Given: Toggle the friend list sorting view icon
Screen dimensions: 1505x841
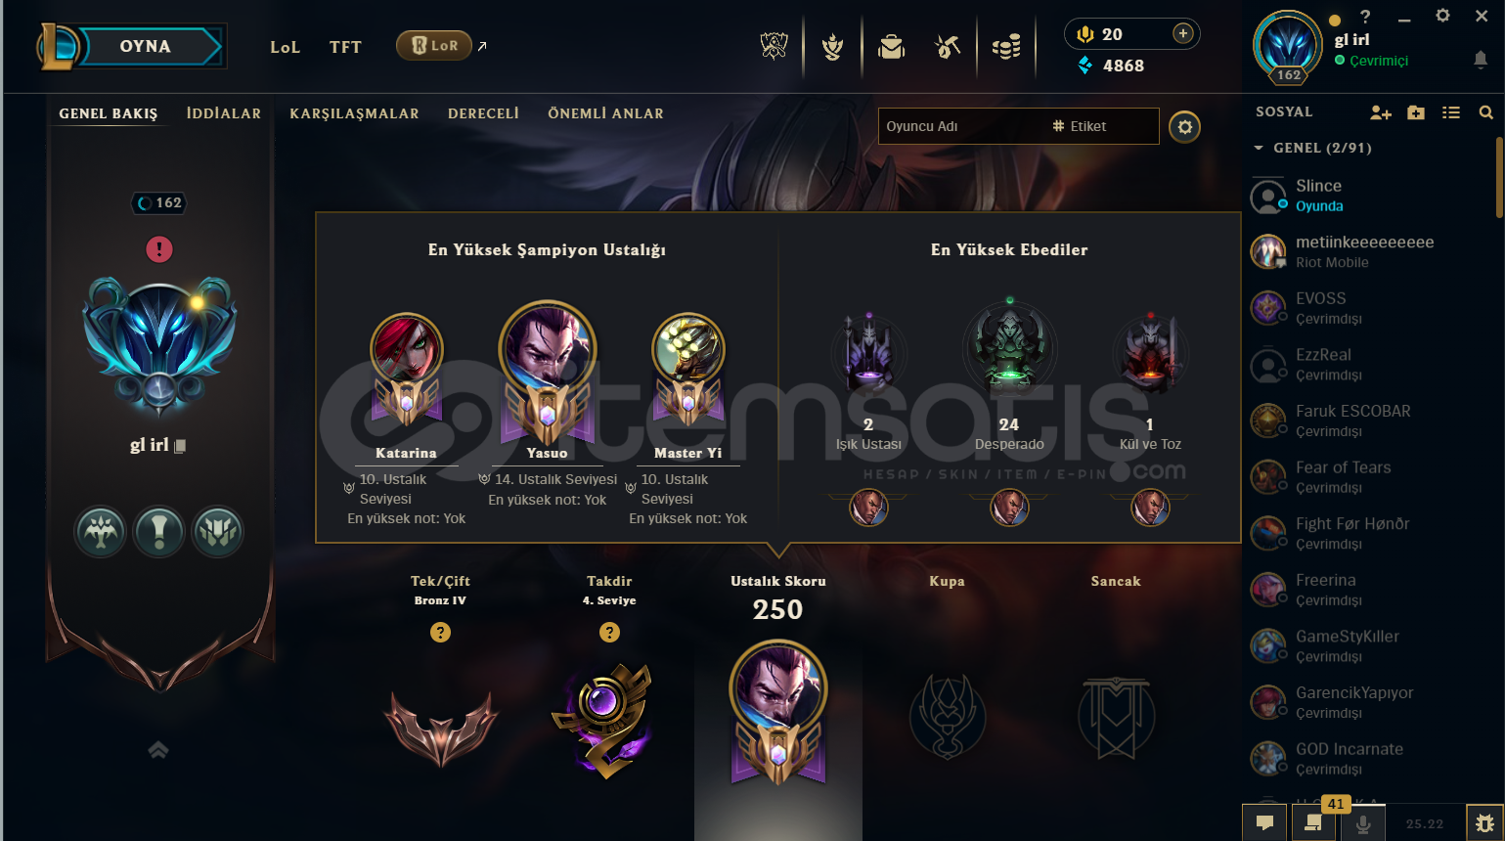Looking at the screenshot, I should pyautogui.click(x=1451, y=112).
